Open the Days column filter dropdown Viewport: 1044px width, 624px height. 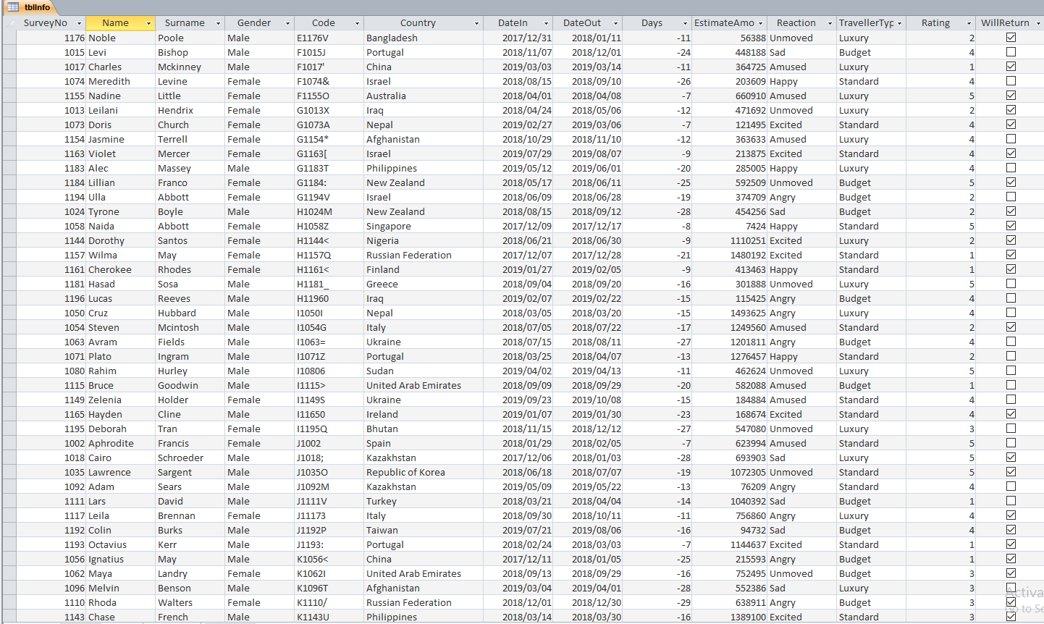point(685,23)
